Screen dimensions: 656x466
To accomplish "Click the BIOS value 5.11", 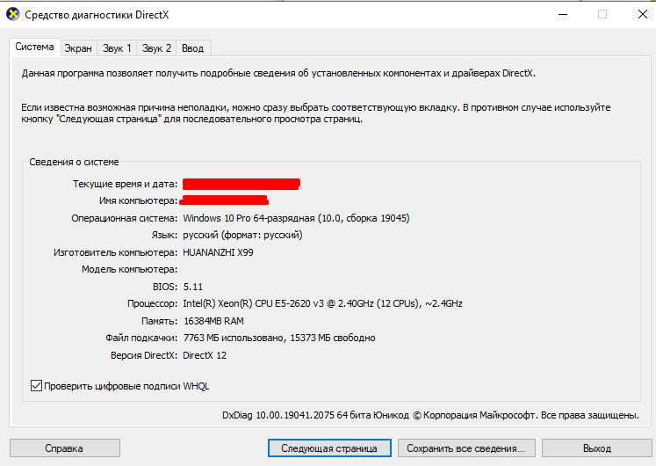I will (193, 287).
